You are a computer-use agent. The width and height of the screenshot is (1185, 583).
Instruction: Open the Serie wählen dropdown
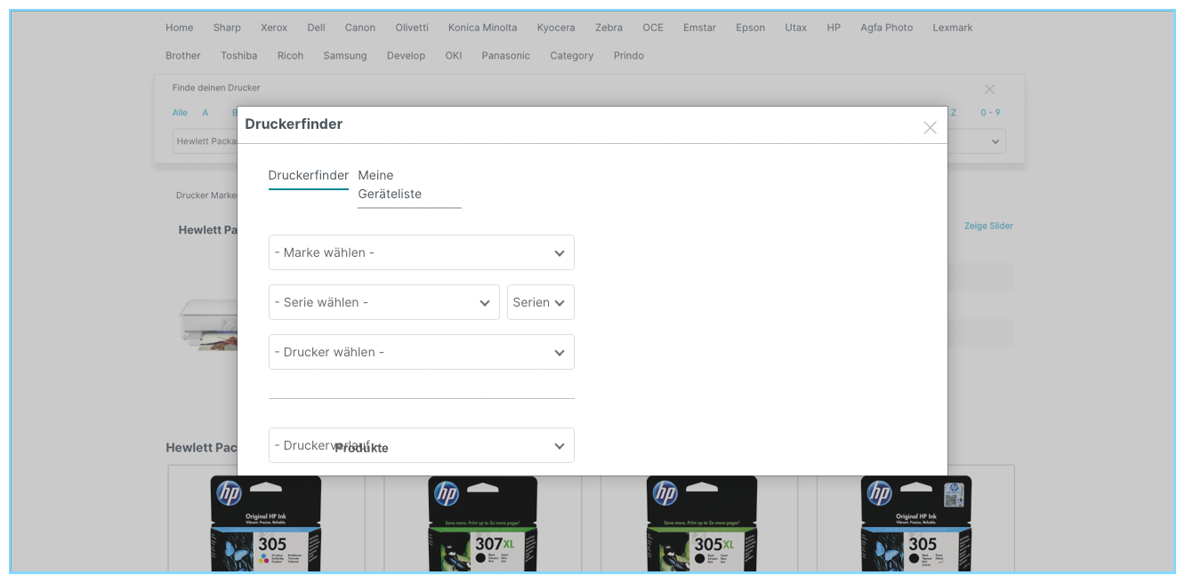(384, 302)
